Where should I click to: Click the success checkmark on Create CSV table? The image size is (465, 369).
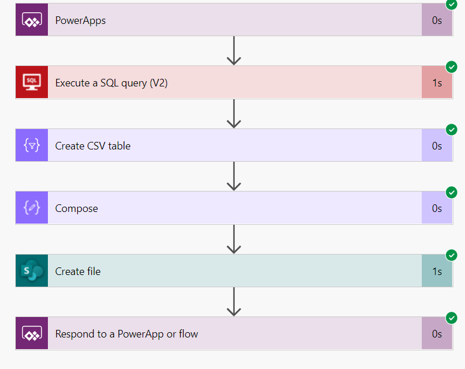452,130
